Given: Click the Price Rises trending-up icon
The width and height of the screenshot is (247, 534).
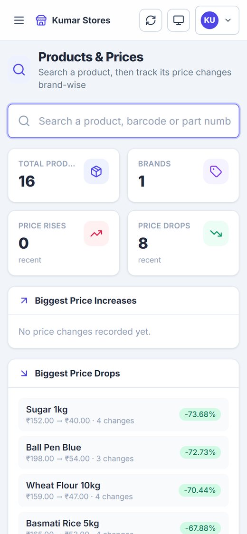Looking at the screenshot, I should coord(96,234).
